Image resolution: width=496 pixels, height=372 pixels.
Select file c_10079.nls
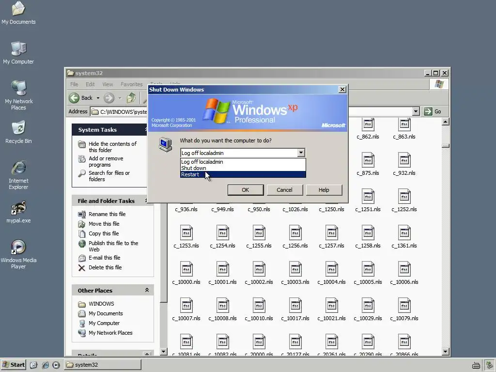[404, 310]
